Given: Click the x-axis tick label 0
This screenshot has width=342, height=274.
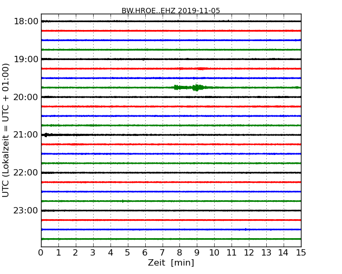Looking at the screenshot, I should tap(41, 252).
